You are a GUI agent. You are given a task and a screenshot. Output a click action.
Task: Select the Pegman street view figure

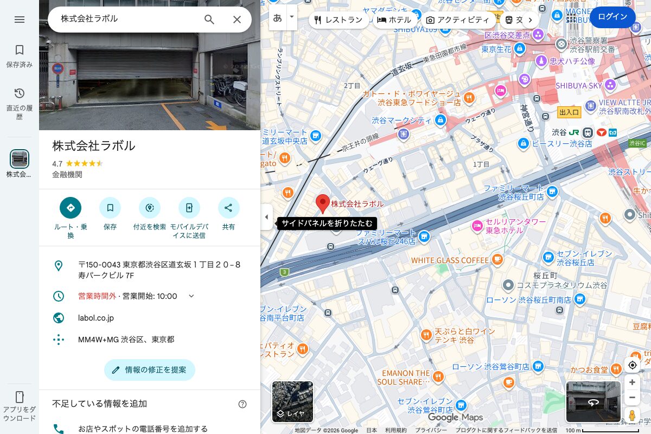pyautogui.click(x=632, y=415)
